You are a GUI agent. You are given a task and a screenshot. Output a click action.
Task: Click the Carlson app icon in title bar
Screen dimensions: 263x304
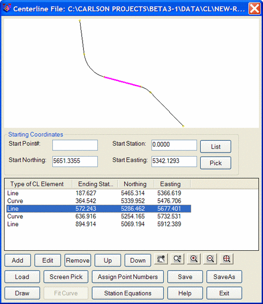[7, 8]
